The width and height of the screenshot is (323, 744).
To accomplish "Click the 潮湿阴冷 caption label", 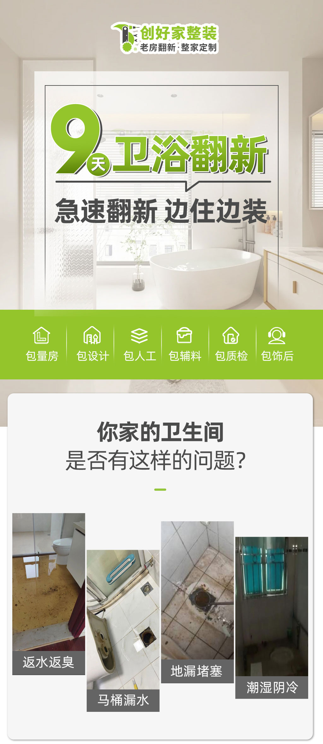I will (272, 687).
